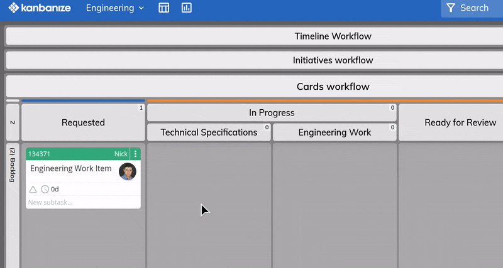The image size is (503, 268).
Task: Click the New subtask input field
Action: click(x=83, y=202)
